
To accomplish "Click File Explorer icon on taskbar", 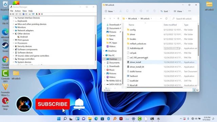I will coord(90,119).
